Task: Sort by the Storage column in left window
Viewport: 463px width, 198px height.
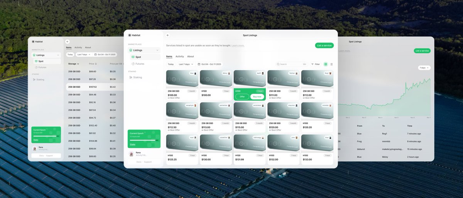Action: (73, 64)
